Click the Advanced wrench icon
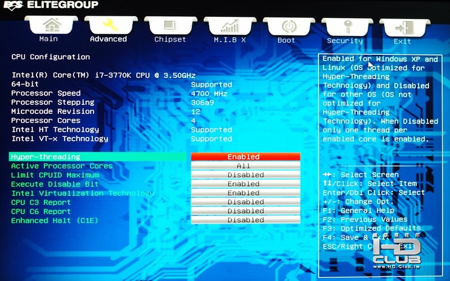 tap(111, 25)
